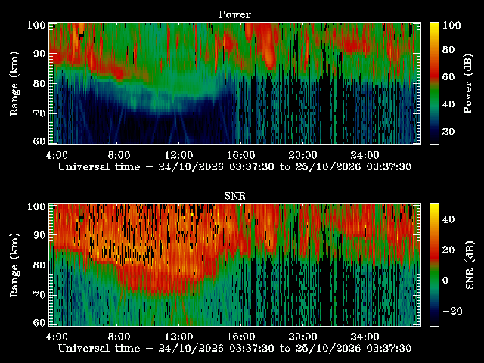The width and height of the screenshot is (484, 363).
Task: Click 24:00 tick label on Power plot
Action: click(x=365, y=155)
